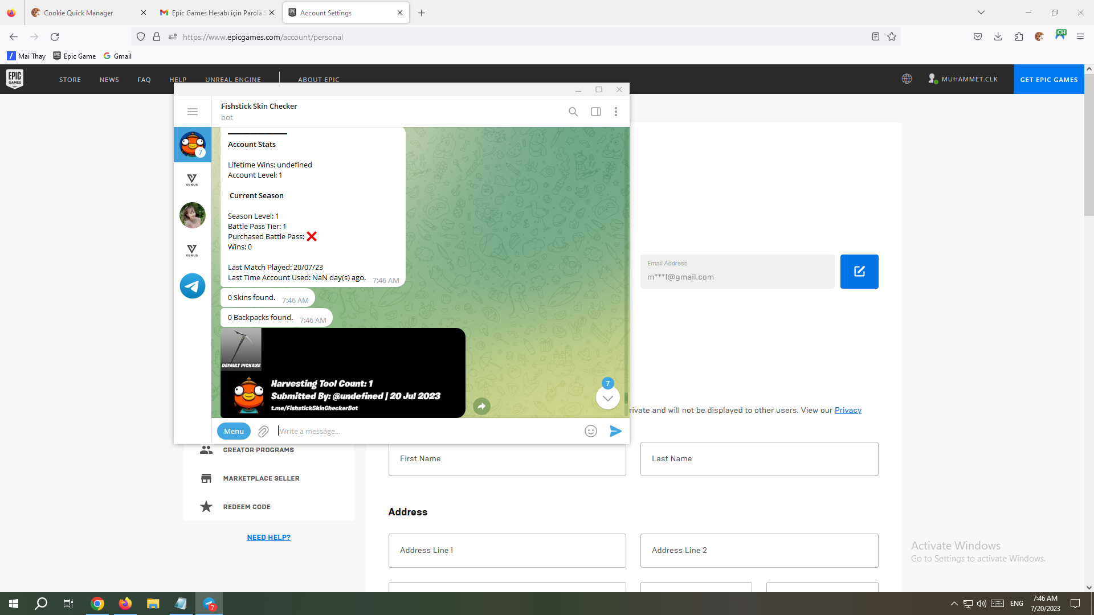Show hidden system tray icons
Image resolution: width=1094 pixels, height=615 pixels.
pyautogui.click(x=954, y=604)
